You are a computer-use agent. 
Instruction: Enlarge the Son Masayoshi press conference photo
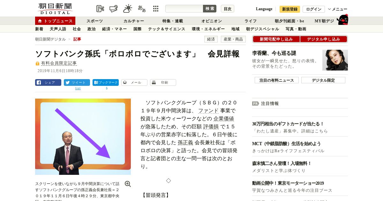pyautogui.click(x=83, y=137)
